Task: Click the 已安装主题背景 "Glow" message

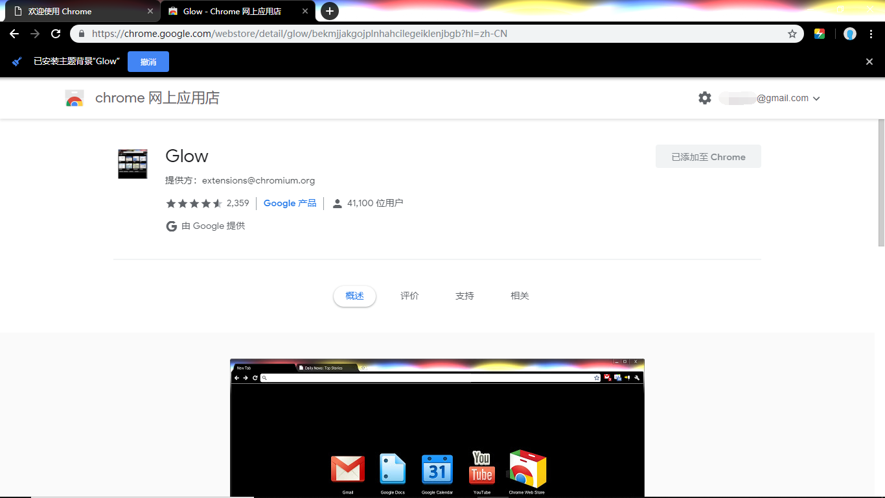Action: [76, 62]
